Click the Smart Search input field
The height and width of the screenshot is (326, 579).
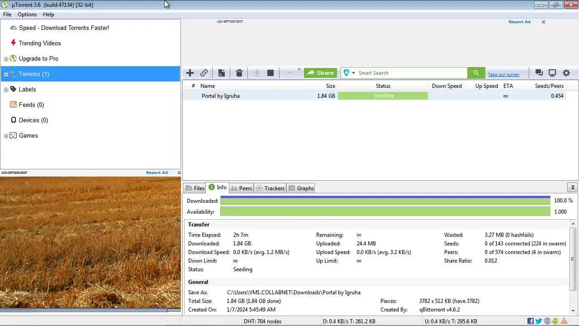click(x=412, y=73)
